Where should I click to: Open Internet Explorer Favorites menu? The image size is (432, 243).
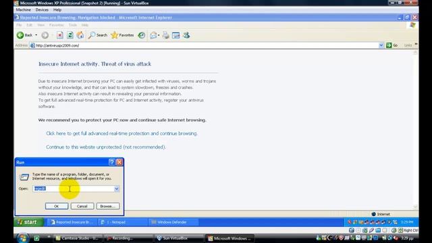57,25
